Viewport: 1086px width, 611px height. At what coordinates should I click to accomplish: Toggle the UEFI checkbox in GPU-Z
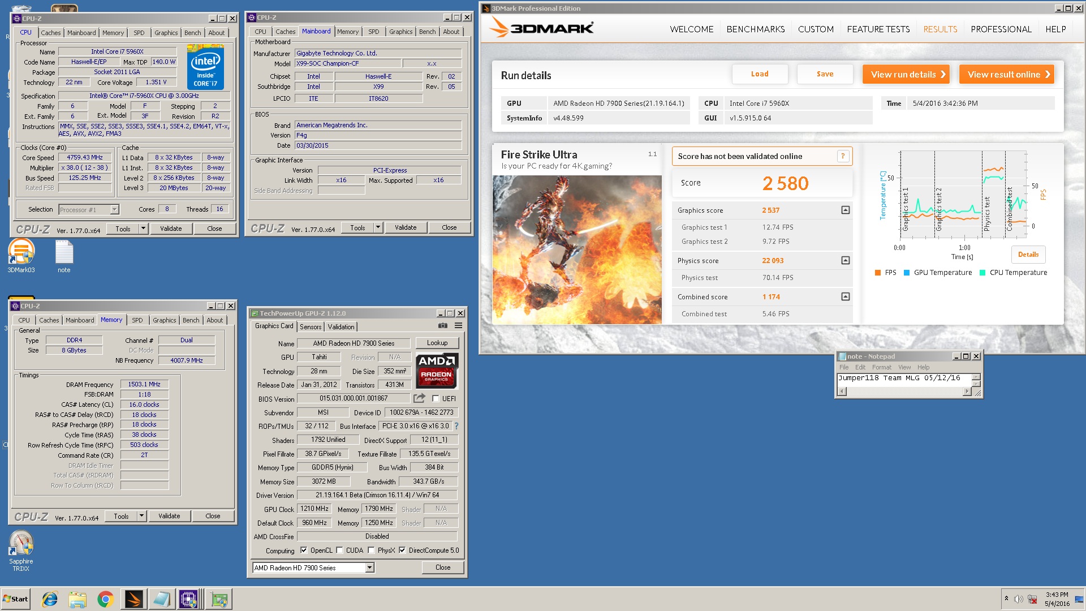(436, 398)
